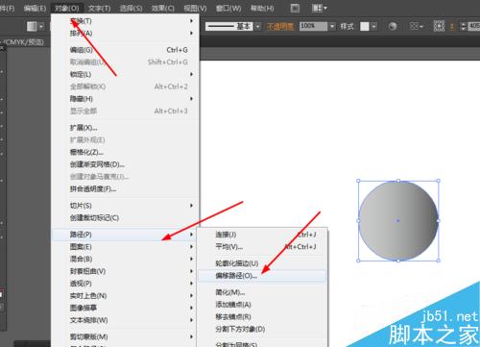Open the 窗口(W) menu
Screen dimensions: 480x347
(228, 8)
